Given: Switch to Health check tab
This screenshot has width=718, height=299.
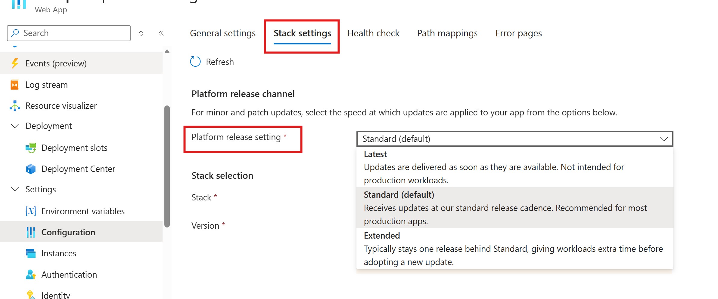Looking at the screenshot, I should coord(373,33).
